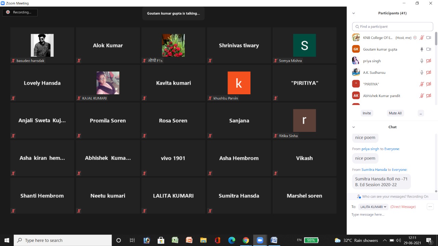Open Cortana from the taskbar
The width and height of the screenshot is (438, 246).
118,240
